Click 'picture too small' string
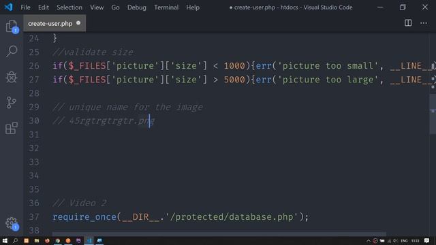The width and height of the screenshot is (436, 245). (x=328, y=66)
